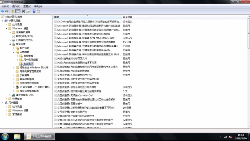Click the policy icon for 关机: 清除虚拟内存页面文件

[55, 59]
